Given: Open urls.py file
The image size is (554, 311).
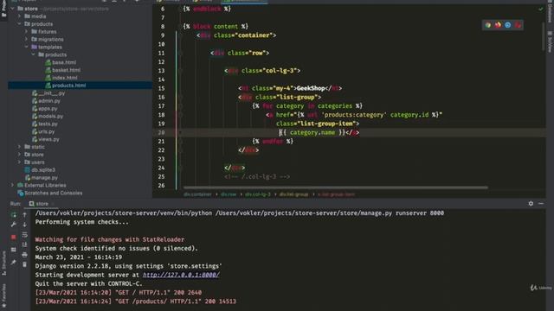Looking at the screenshot, I should pyautogui.click(x=43, y=131).
